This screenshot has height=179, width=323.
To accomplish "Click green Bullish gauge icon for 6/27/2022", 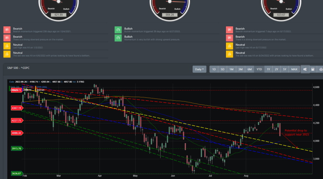I will (118, 30).
